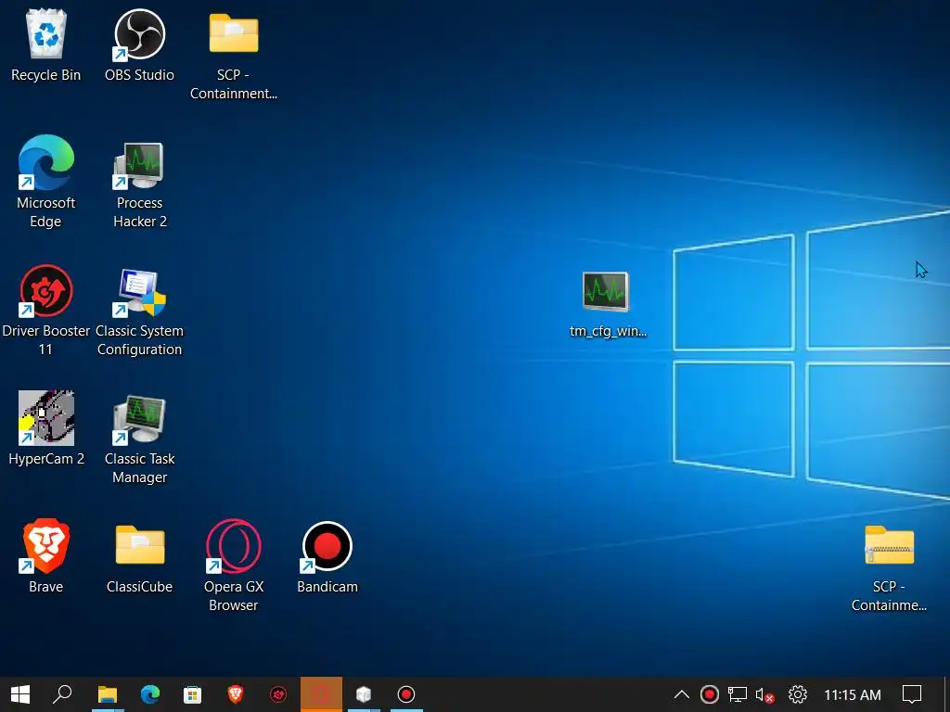Select the Classic System Configuration shortcut

(139, 312)
